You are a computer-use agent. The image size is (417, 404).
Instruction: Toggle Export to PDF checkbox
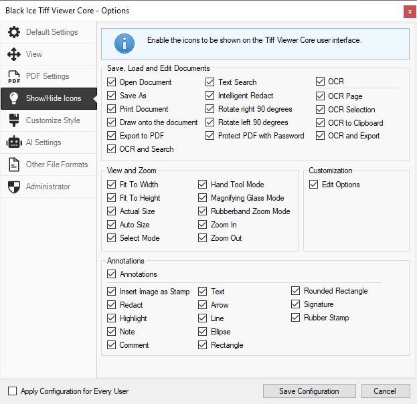click(111, 135)
